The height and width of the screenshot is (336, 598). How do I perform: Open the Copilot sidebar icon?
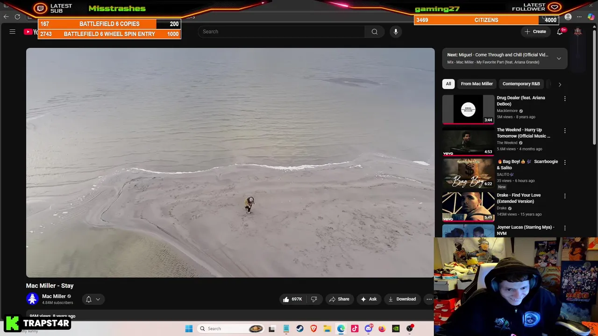(x=591, y=17)
